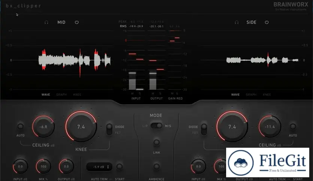Screen dimensions: 313x181
Task: Click the OUTPUT level meter
Action: [x=156, y=60]
